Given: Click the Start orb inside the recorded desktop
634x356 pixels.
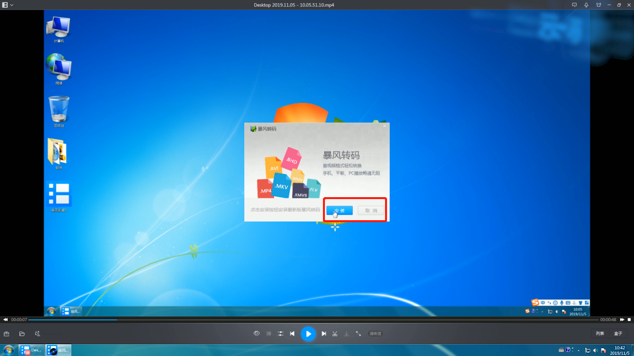Looking at the screenshot, I should 51,311.
